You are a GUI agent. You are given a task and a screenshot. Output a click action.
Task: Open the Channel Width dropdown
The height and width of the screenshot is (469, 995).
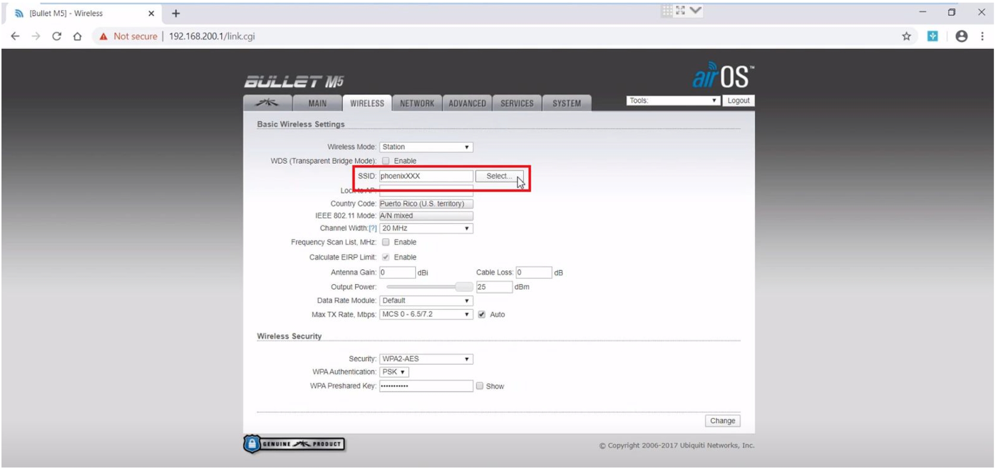[x=426, y=228]
